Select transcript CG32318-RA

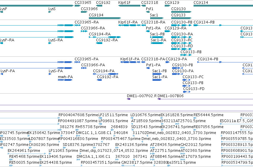(x=153, y=22)
